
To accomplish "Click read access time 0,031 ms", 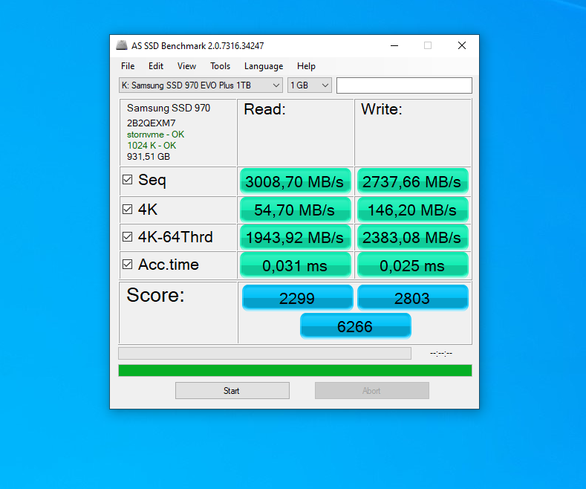I will point(295,265).
